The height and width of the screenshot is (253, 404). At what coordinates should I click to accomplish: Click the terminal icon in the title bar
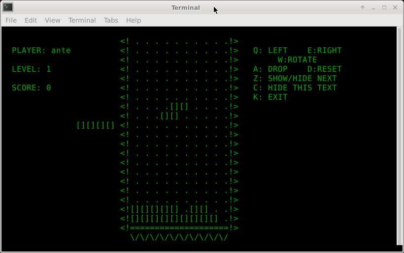coord(8,7)
